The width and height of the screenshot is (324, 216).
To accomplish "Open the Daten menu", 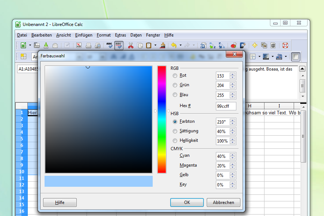I will coord(136,35).
